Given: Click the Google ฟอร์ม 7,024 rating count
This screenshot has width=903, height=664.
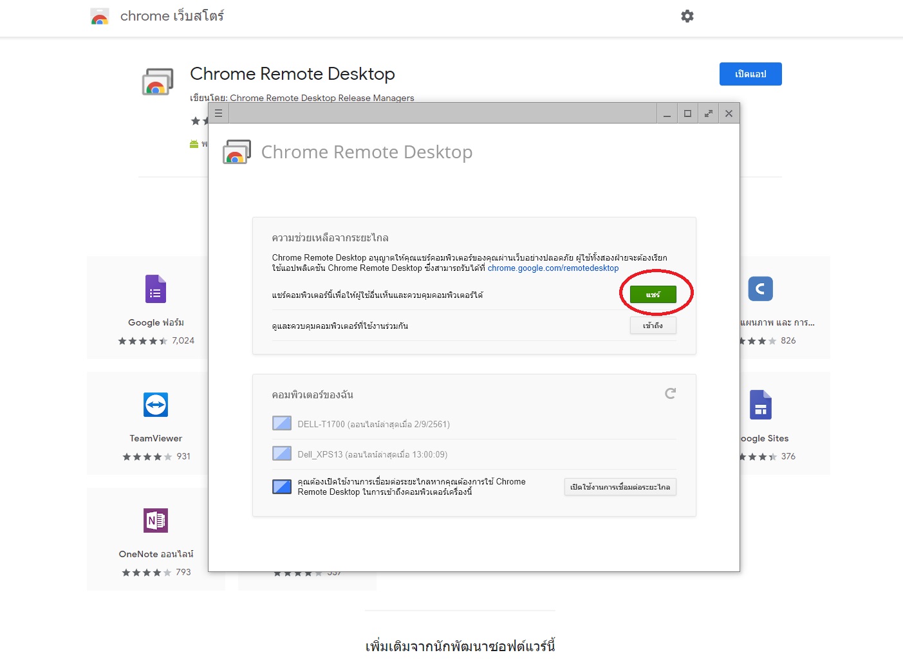Looking at the screenshot, I should point(183,340).
